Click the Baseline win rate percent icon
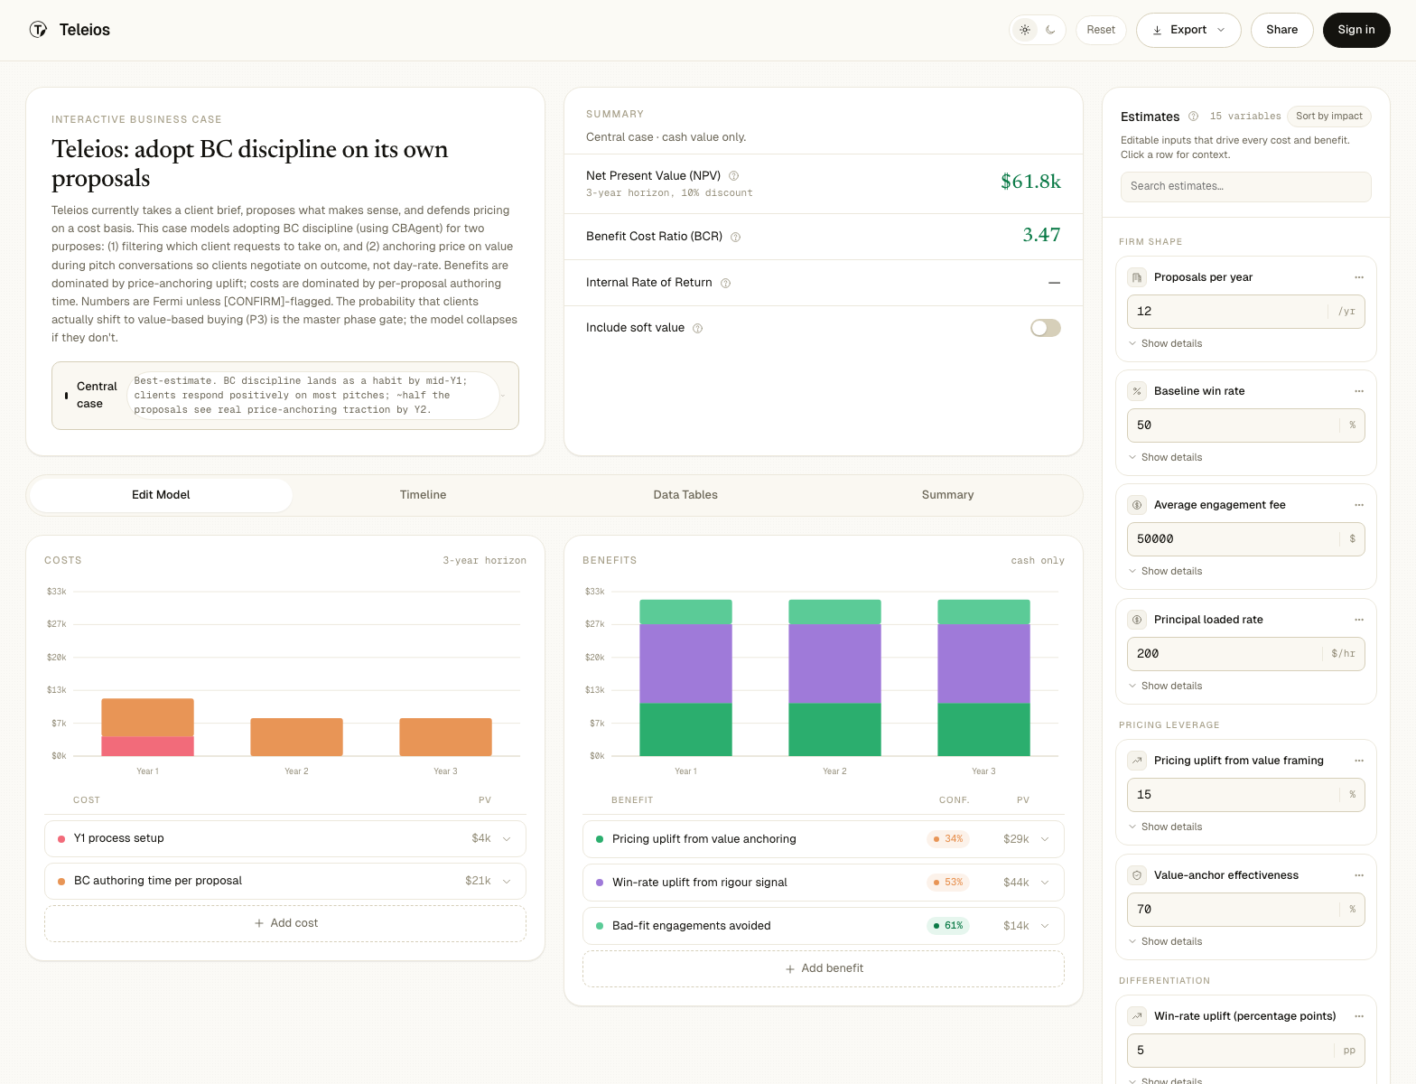 pyautogui.click(x=1137, y=391)
